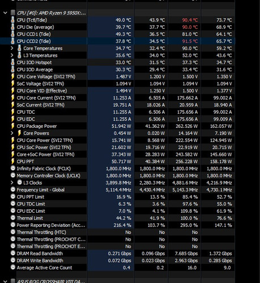Click lightning icon for CPU PPT
Screen dimensions: 260x283
coord(12,161)
